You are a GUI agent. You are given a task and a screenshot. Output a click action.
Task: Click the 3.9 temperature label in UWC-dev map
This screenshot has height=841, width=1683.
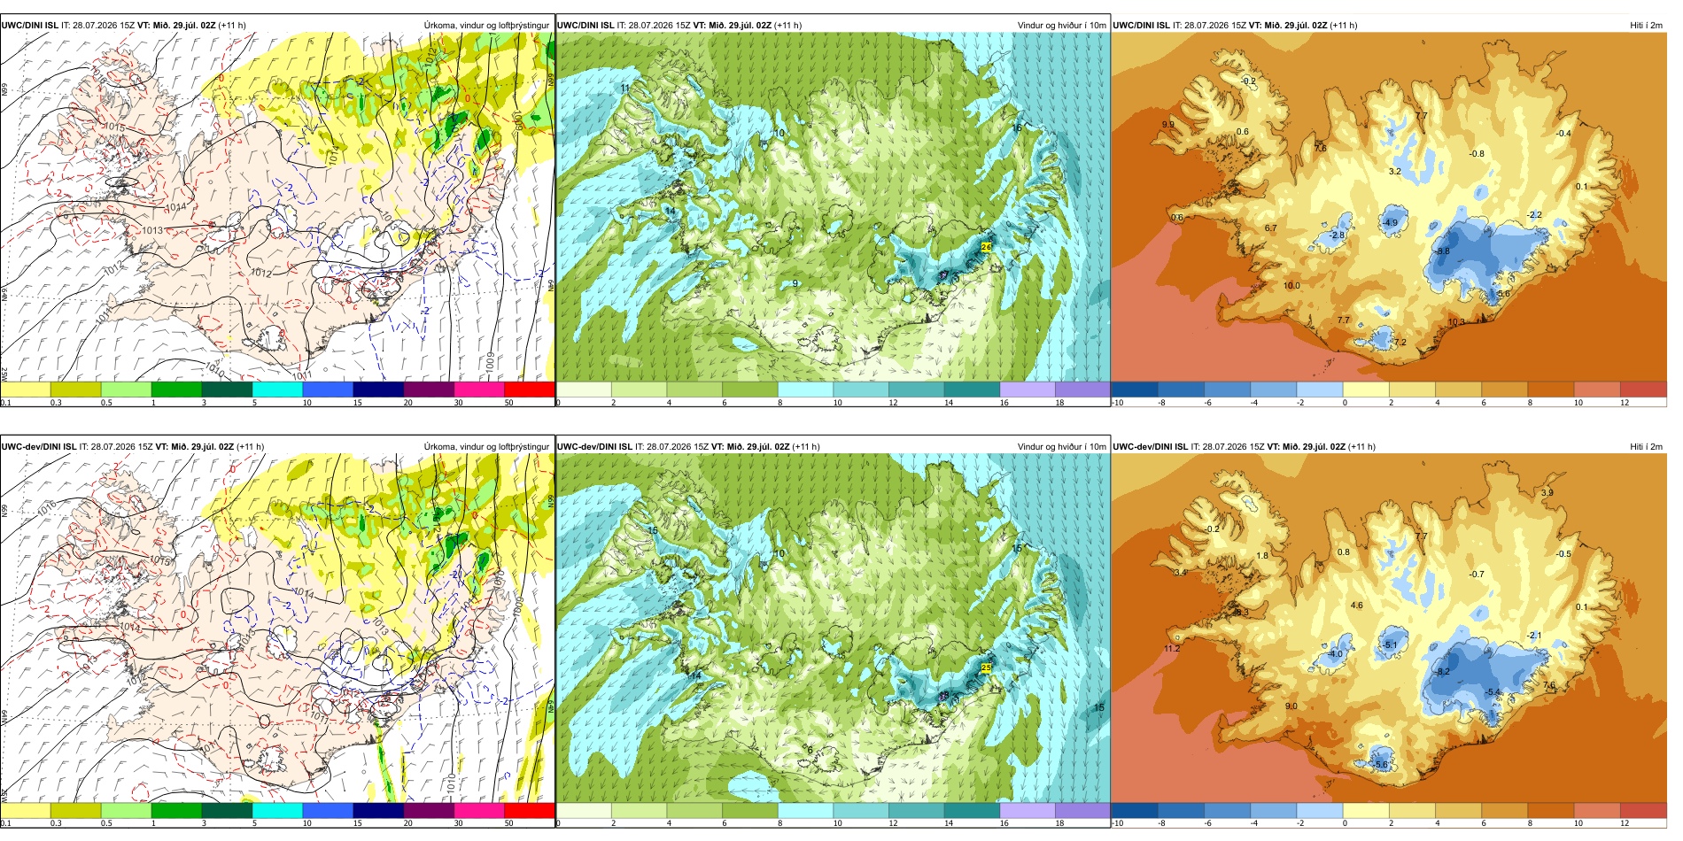[x=1547, y=492]
